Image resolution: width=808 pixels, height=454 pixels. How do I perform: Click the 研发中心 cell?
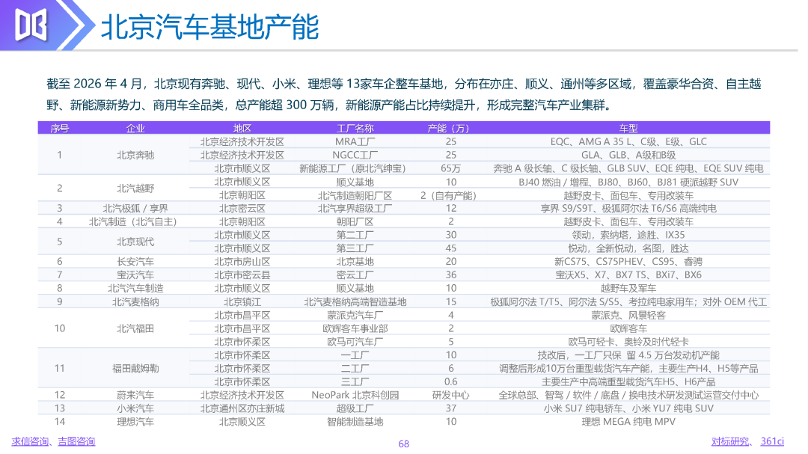tap(451, 395)
